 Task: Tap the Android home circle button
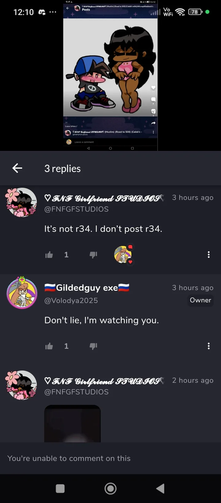110,489
